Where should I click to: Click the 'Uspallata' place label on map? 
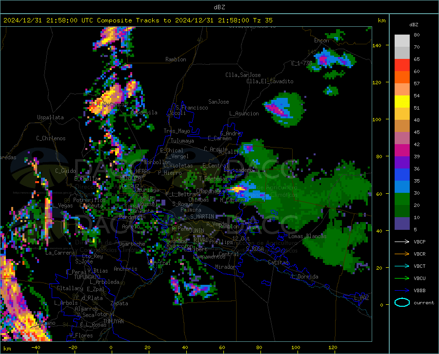(50, 118)
